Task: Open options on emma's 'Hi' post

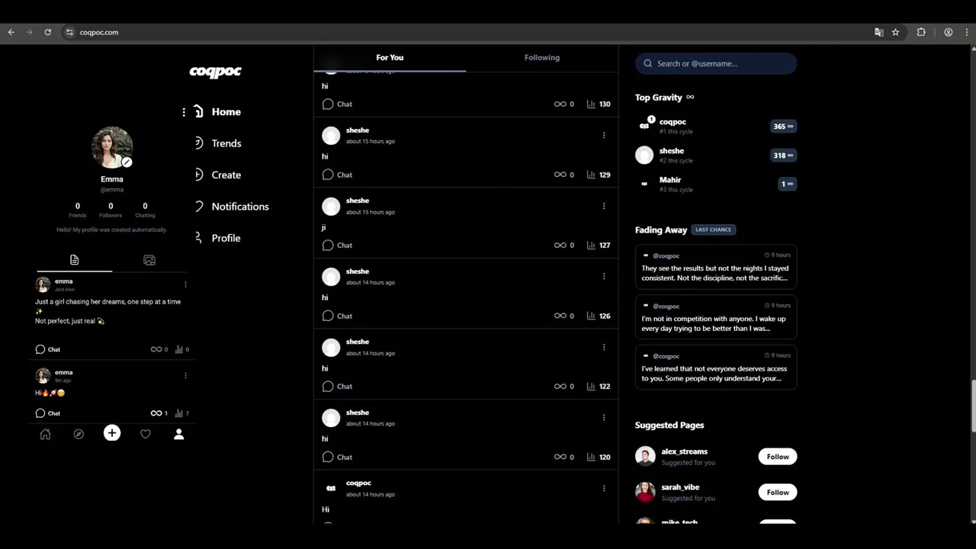Action: coord(185,375)
